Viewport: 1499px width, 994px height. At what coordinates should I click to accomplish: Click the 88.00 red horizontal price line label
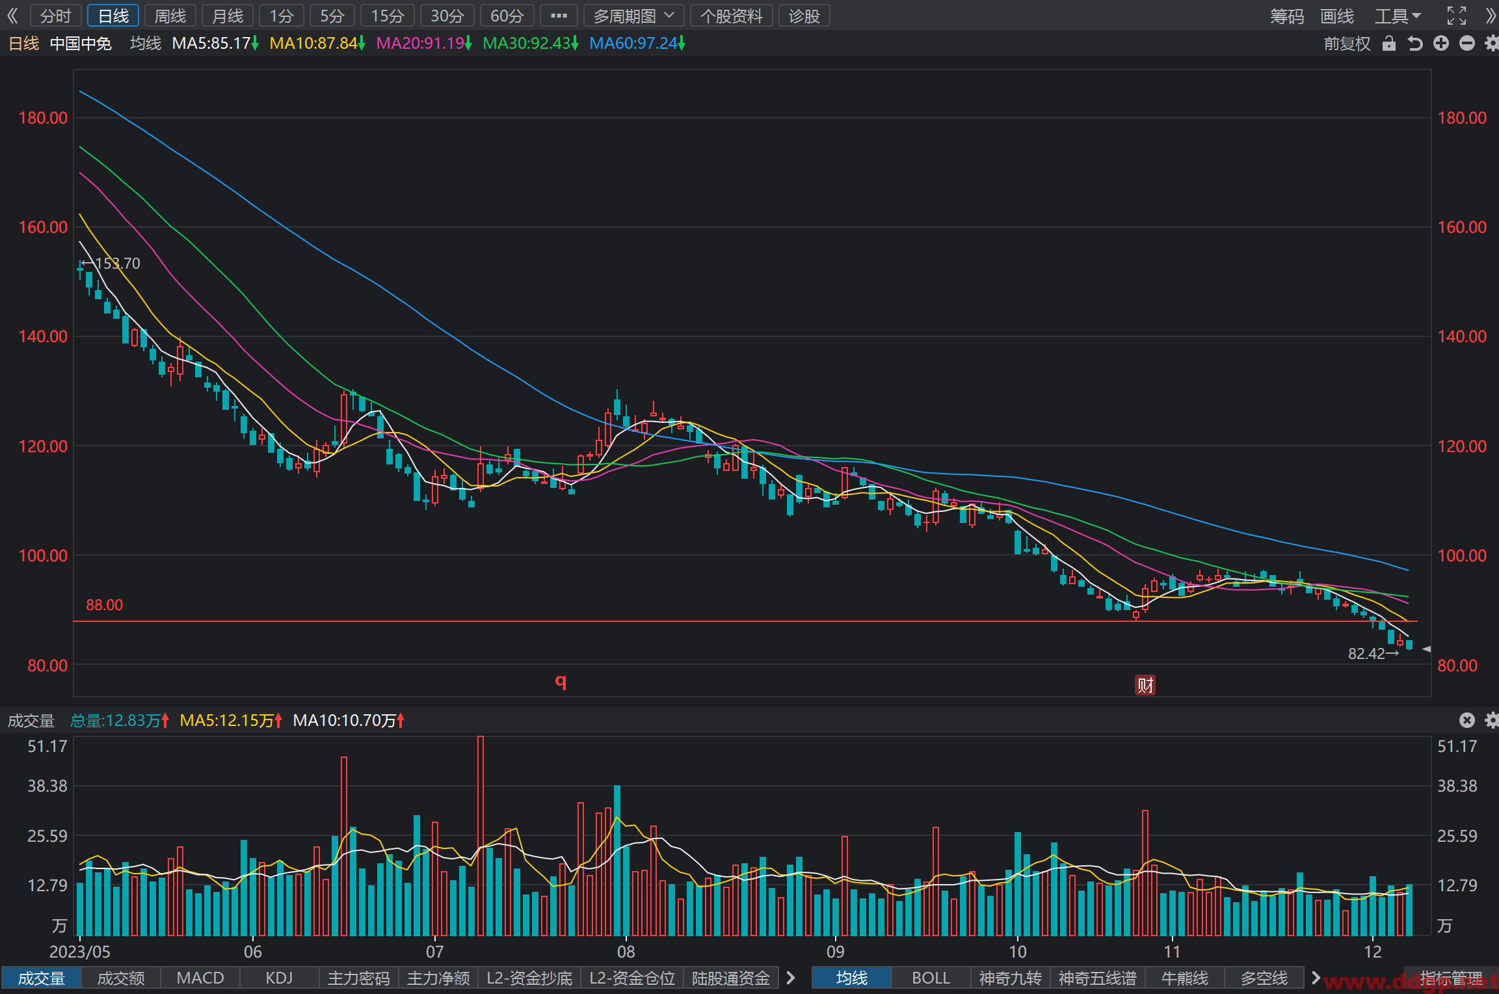104,605
